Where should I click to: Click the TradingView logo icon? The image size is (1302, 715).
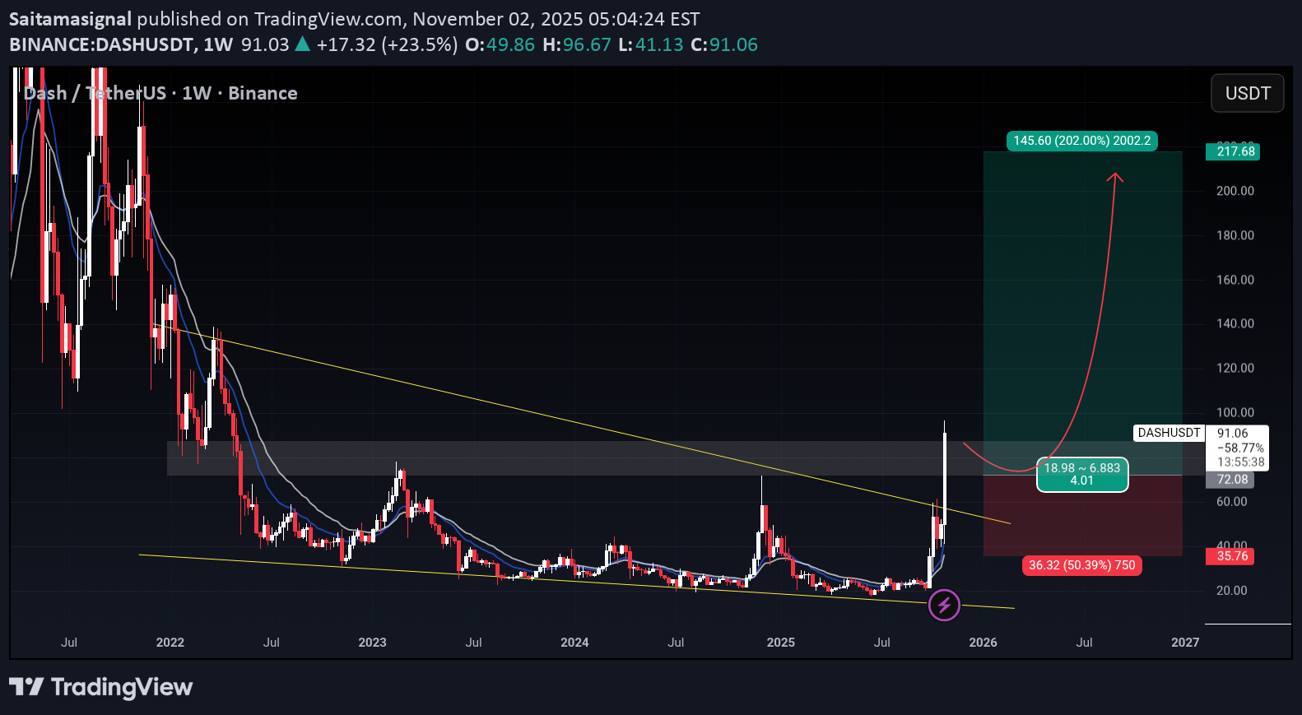(x=26, y=686)
